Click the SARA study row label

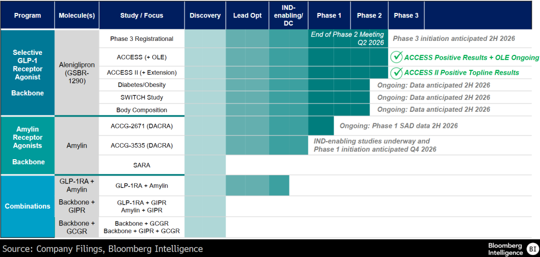point(141,165)
